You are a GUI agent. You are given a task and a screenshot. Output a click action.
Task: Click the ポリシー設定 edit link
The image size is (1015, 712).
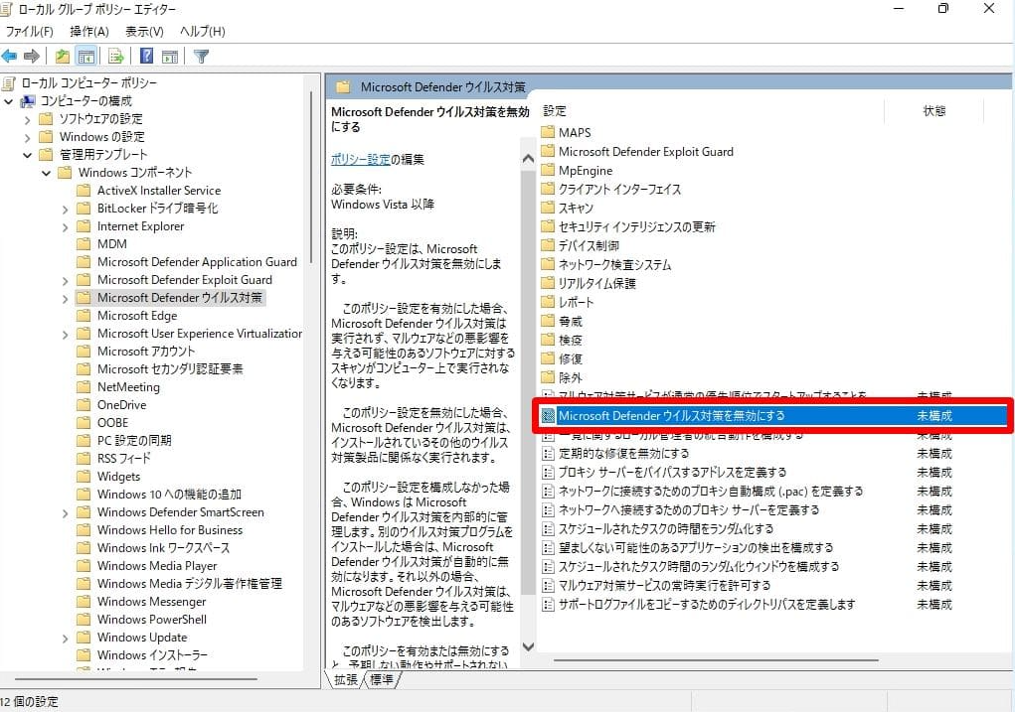[x=361, y=159]
